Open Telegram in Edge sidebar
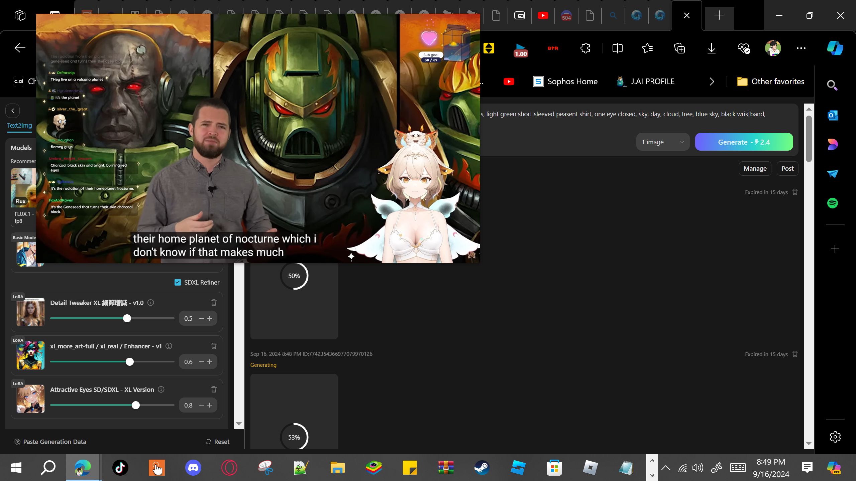856x481 pixels. pyautogui.click(x=833, y=174)
